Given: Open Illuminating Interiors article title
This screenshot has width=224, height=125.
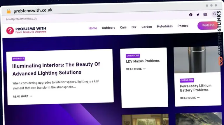Looking at the screenshot, I should (56, 69).
